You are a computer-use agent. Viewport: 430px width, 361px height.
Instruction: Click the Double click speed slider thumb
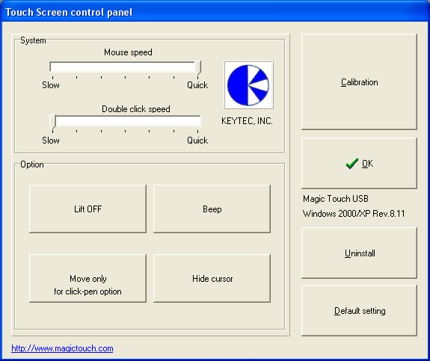pyautogui.click(x=52, y=121)
